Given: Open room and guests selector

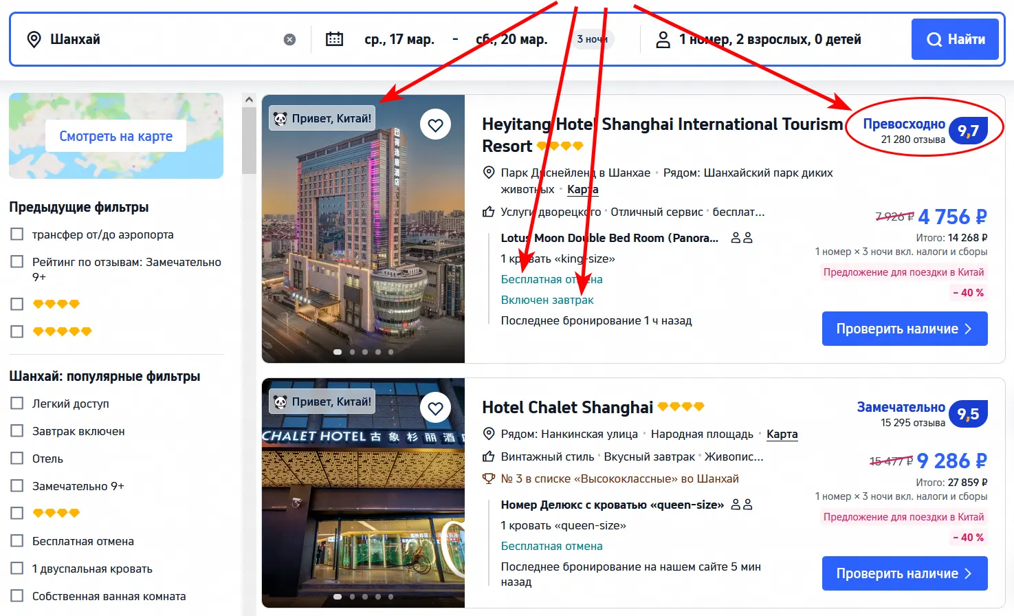Looking at the screenshot, I should pyautogui.click(x=770, y=39).
